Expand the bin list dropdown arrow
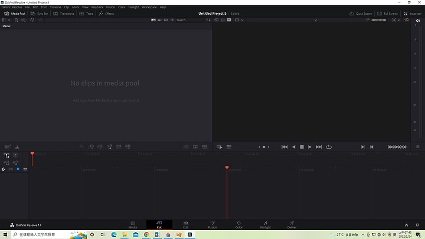Viewport: 425px width, 239px height. (x=9, y=20)
